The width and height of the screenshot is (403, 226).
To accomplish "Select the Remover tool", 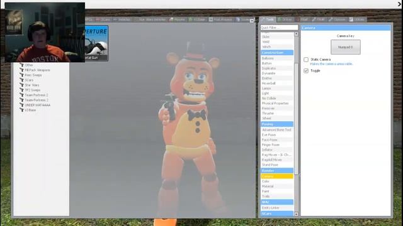I will (x=277, y=109).
